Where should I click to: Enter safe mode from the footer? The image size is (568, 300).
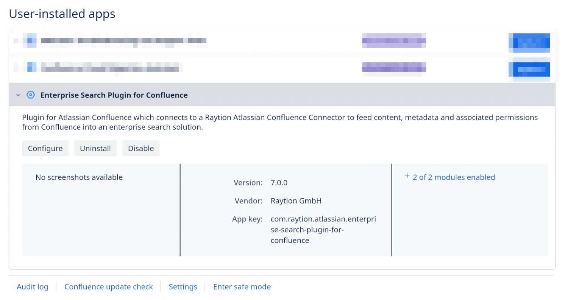tap(242, 287)
